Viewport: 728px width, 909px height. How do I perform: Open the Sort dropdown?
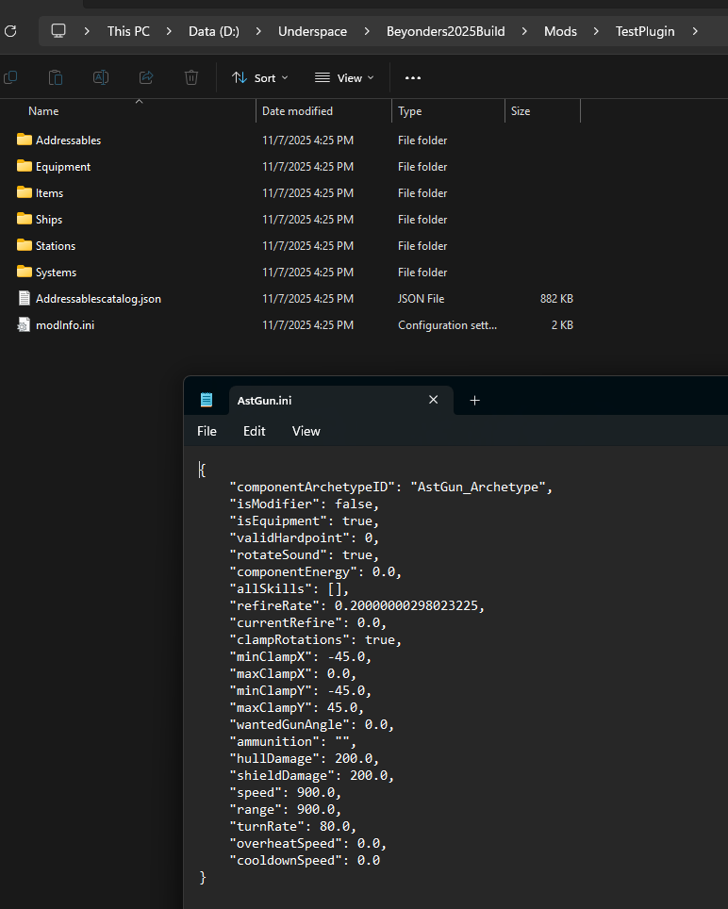point(259,77)
